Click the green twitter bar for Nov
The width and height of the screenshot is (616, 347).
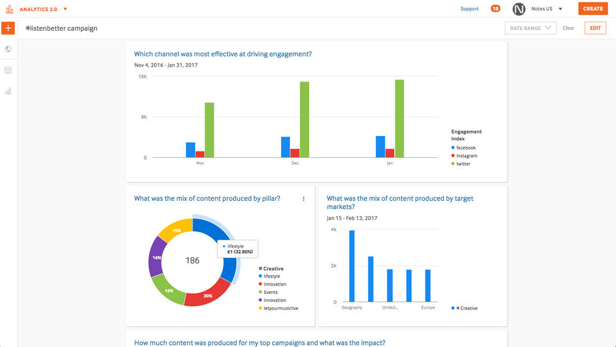[x=209, y=130]
